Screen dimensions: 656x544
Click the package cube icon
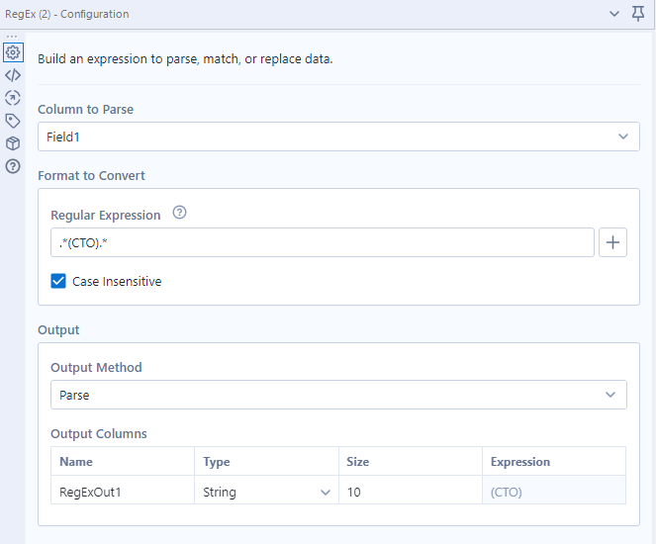click(13, 143)
